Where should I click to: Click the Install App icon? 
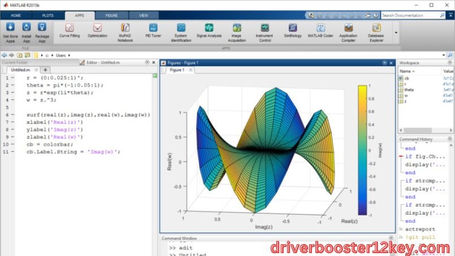[x=27, y=33]
